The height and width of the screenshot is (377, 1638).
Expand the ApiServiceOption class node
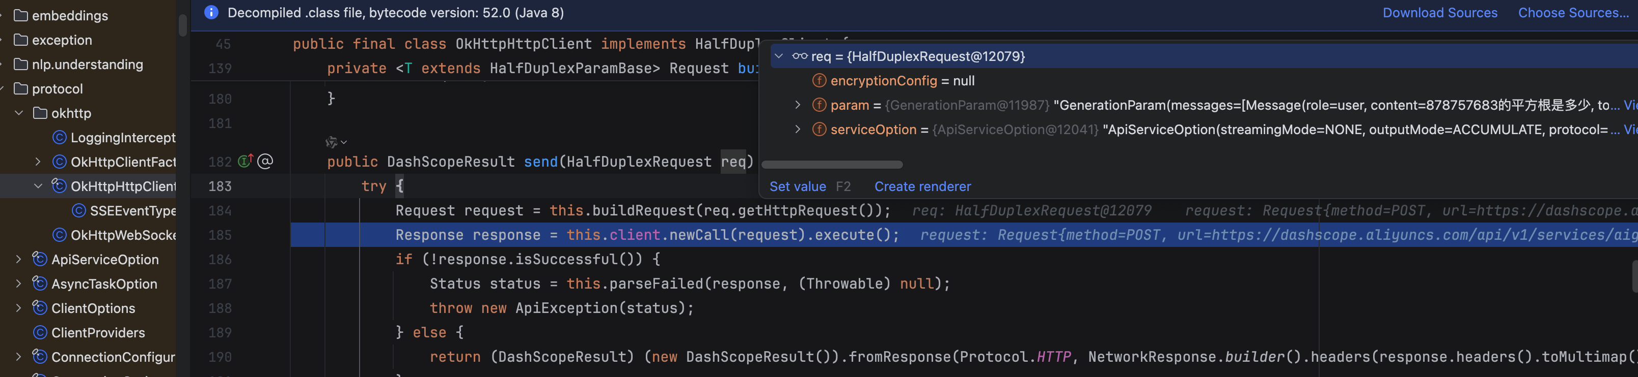pyautogui.click(x=19, y=260)
